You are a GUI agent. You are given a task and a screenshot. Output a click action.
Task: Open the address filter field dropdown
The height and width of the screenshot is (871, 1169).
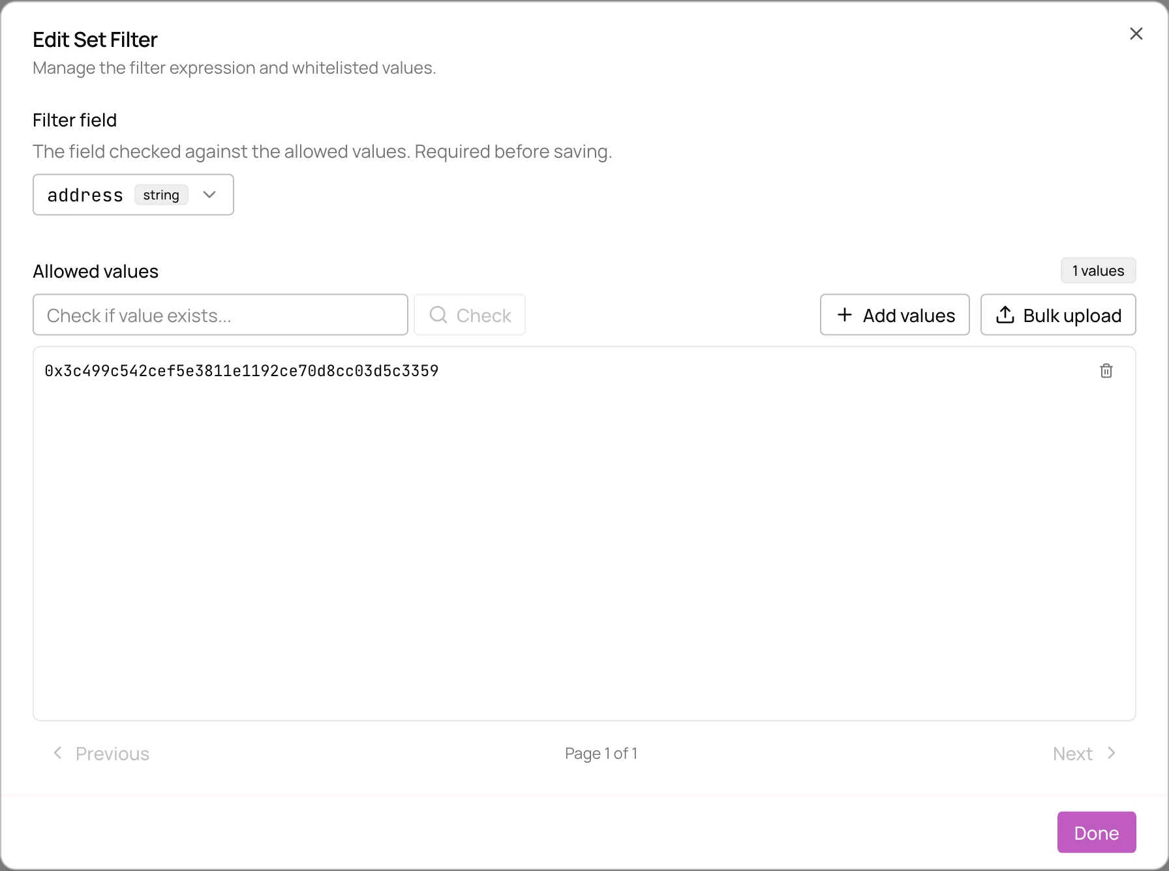[x=133, y=194]
